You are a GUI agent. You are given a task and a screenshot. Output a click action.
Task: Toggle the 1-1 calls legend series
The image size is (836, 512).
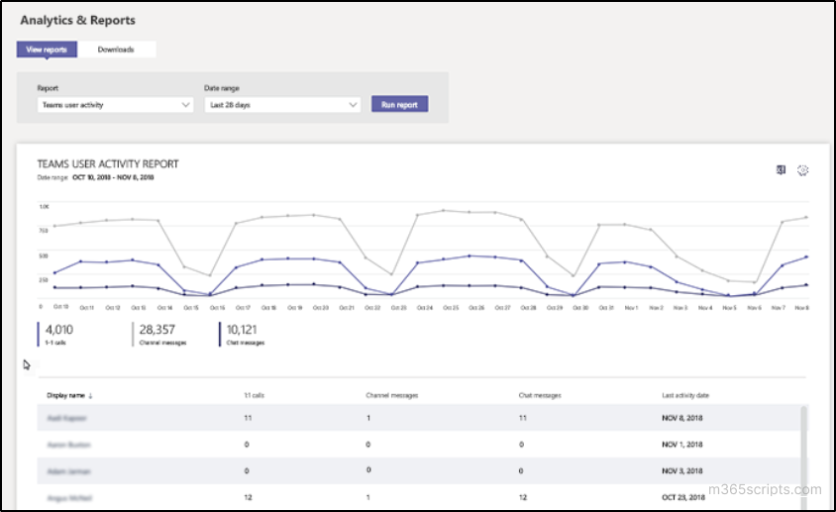click(59, 335)
